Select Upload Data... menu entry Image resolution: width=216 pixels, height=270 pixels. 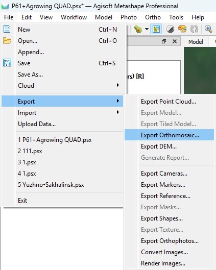[62, 124]
